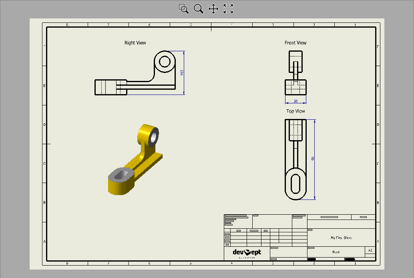Click the Root label in title block
414x278 pixels.
coord(336,252)
